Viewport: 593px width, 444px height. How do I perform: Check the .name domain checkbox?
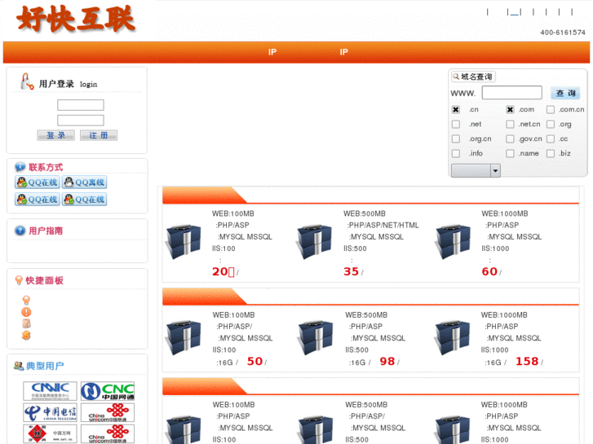click(510, 153)
